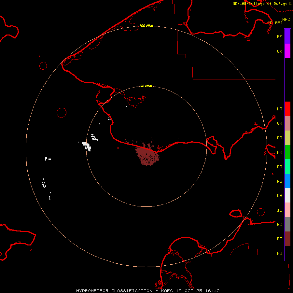Pick the dark red BI legend swatch
293x293 pixels.
[x=287, y=239]
